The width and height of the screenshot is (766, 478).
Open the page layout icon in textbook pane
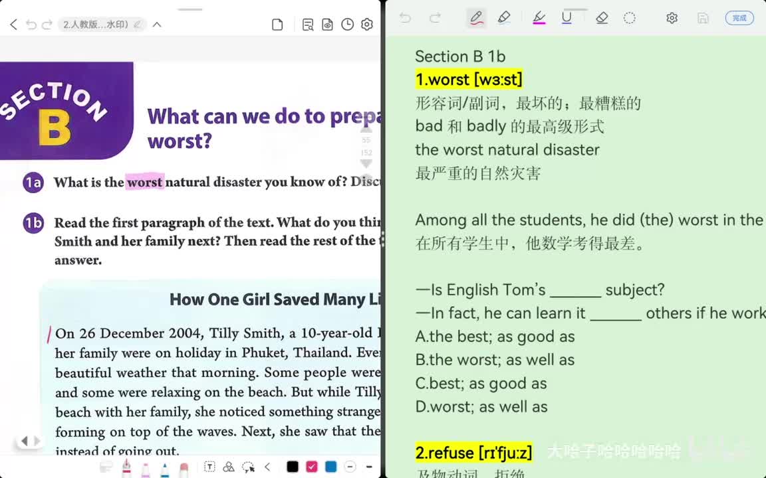tap(277, 25)
